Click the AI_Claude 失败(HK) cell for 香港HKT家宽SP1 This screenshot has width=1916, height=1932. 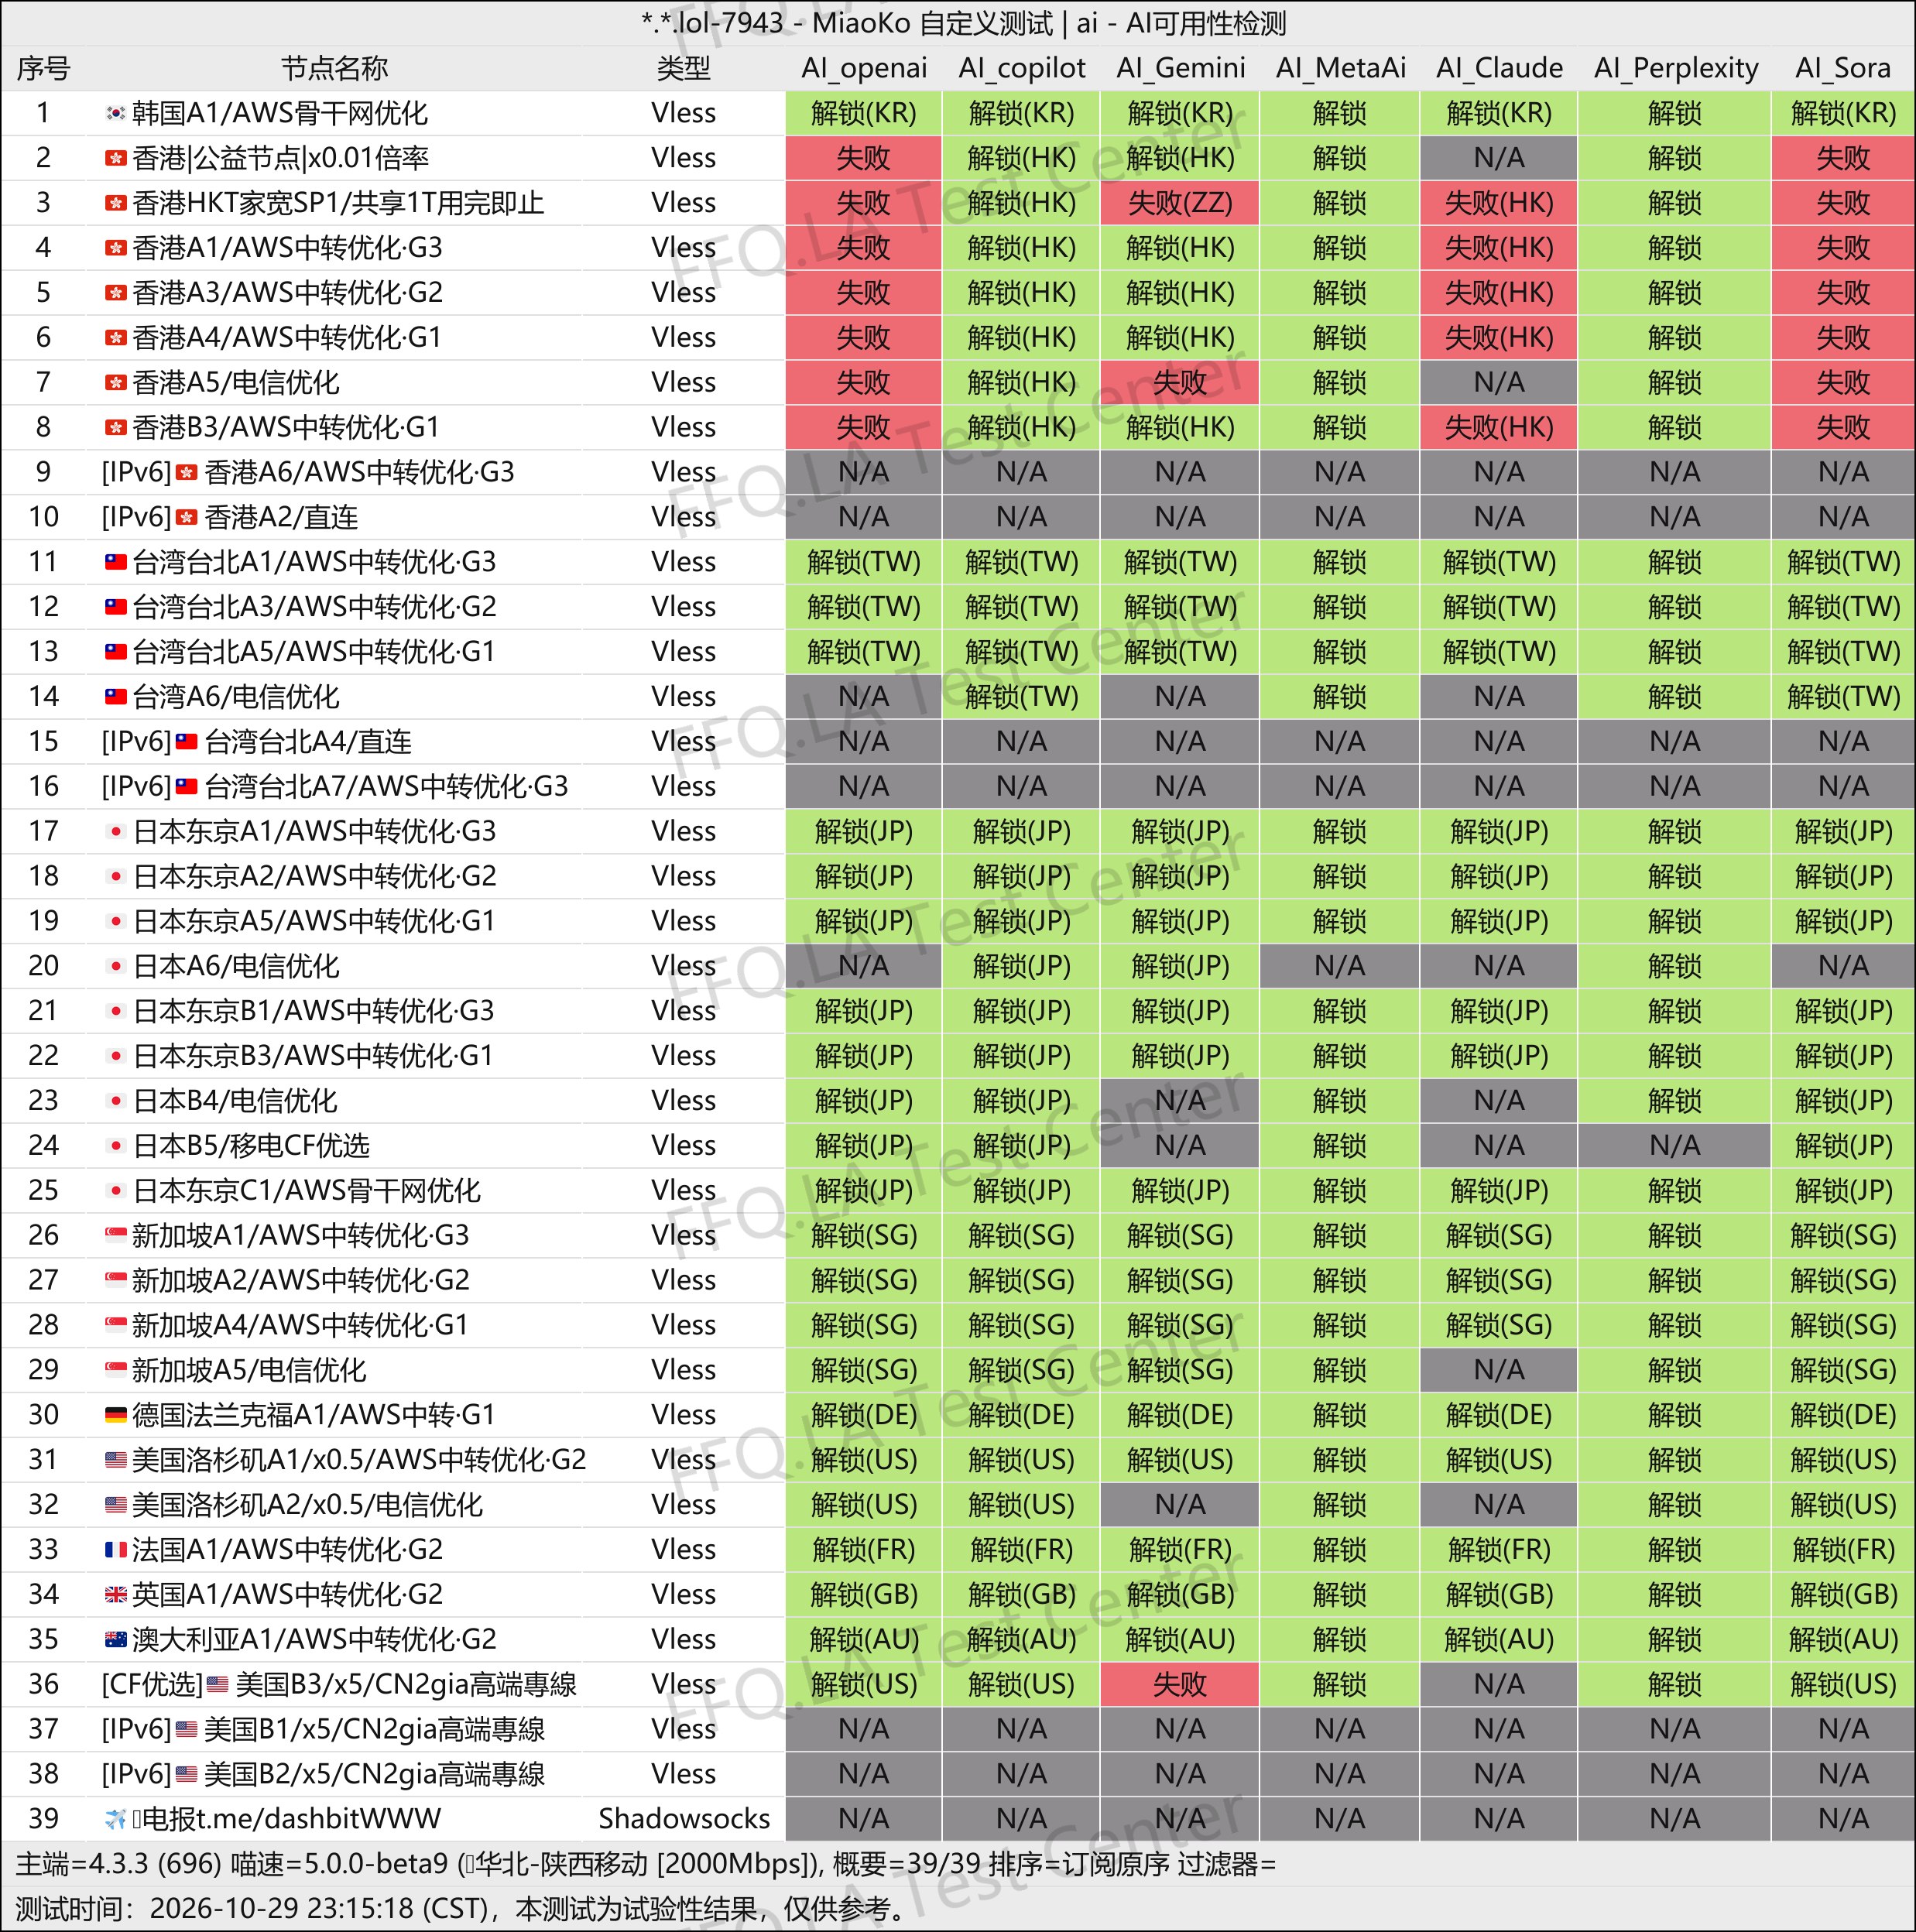point(1498,203)
